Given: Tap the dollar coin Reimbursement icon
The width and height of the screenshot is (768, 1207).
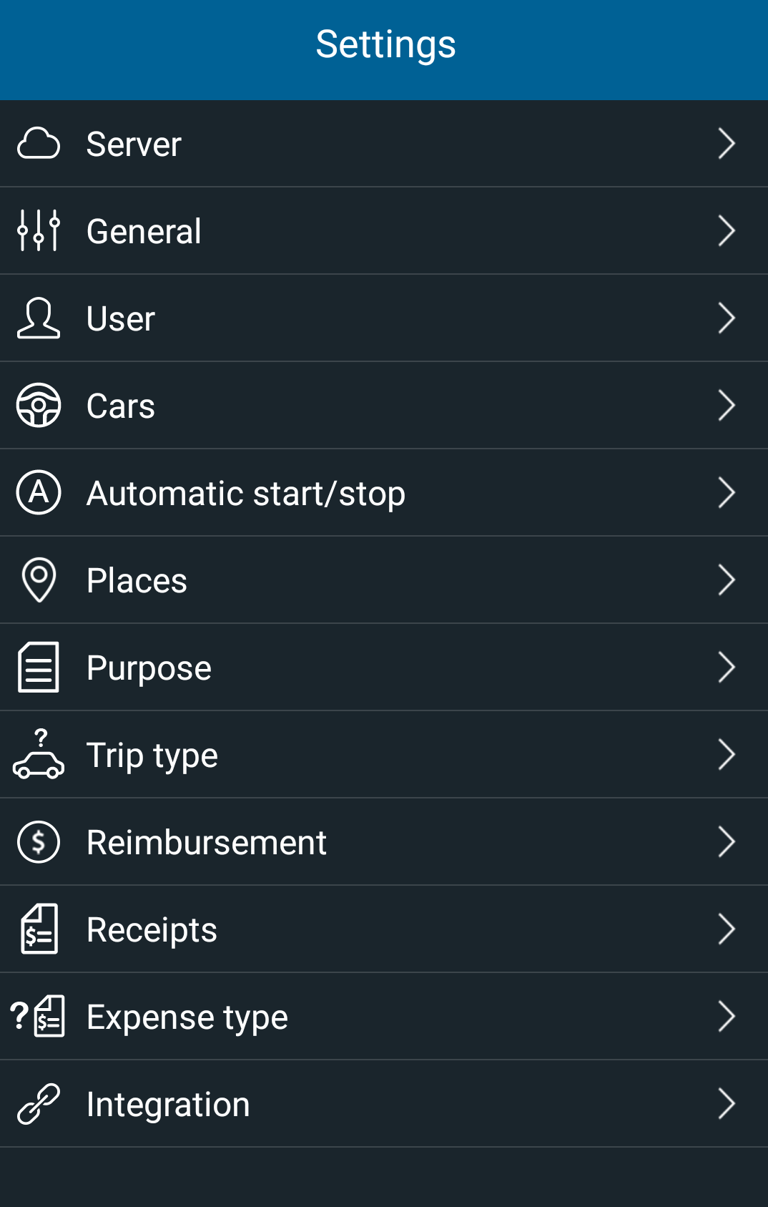Looking at the screenshot, I should [x=39, y=841].
